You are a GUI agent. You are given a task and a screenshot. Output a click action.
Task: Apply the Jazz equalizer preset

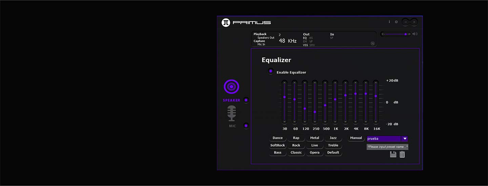click(333, 138)
